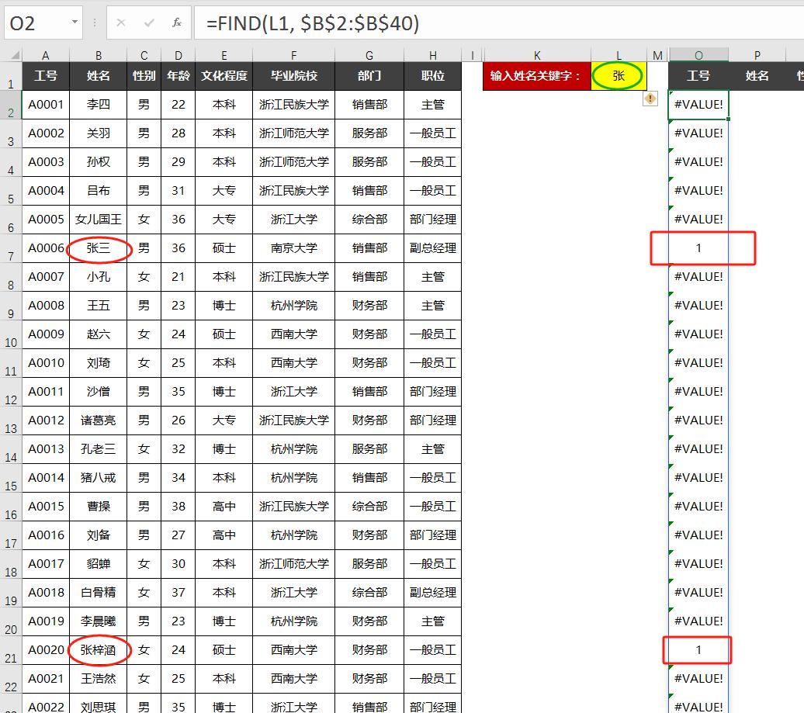Select the red 输入姓名关键字 label cell
This screenshot has width=804, height=713.
tap(537, 76)
